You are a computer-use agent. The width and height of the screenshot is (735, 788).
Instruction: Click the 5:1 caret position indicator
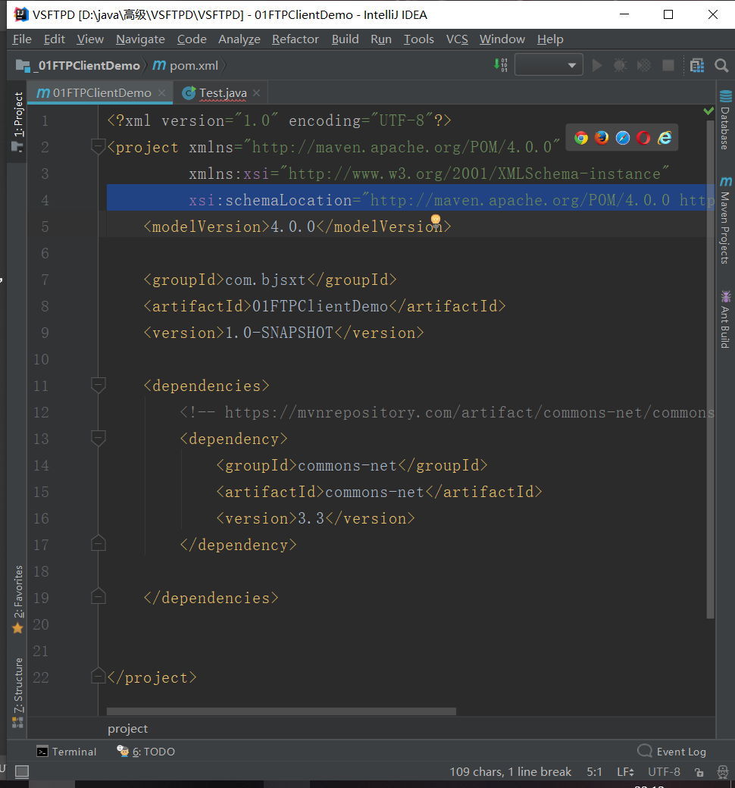click(594, 772)
